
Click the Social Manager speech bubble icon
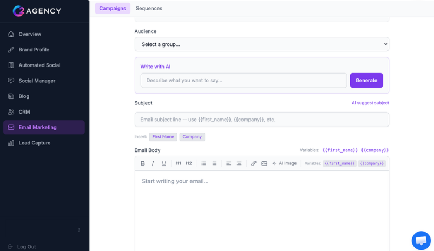11,81
